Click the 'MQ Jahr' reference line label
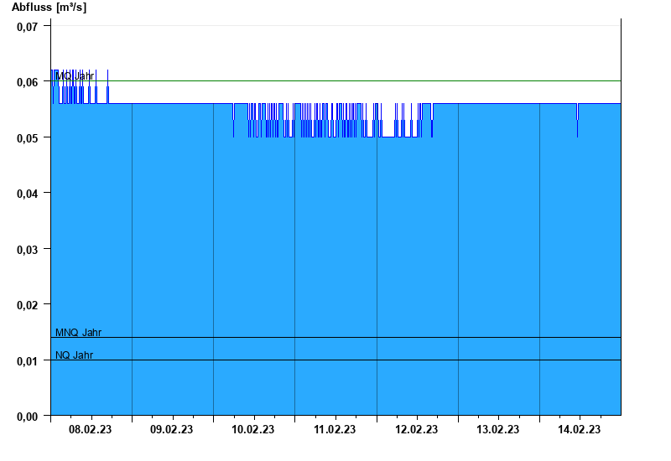671x461 pixels. click(75, 75)
